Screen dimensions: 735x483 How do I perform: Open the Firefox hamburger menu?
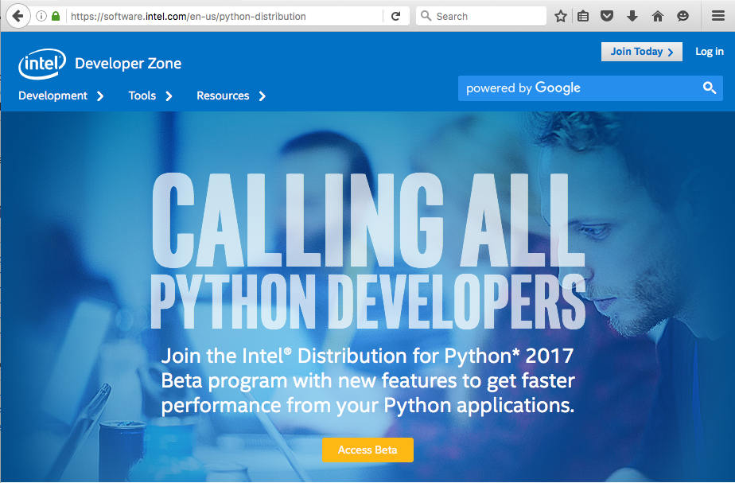coord(717,16)
